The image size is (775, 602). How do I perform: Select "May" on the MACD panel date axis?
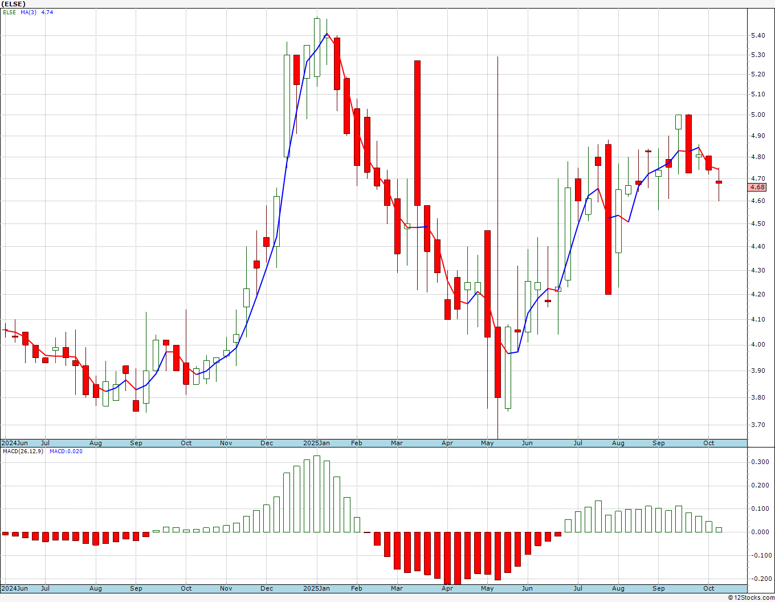pos(487,588)
